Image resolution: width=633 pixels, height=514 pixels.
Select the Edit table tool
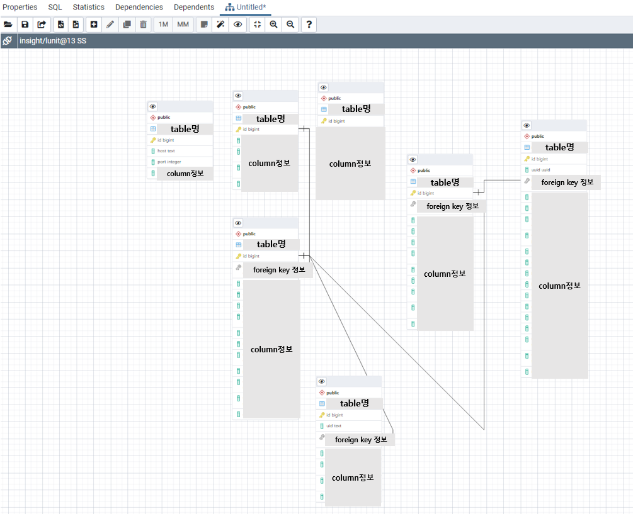point(110,24)
